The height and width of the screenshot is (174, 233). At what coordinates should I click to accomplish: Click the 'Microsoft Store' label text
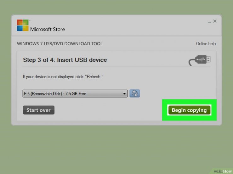point(48,29)
